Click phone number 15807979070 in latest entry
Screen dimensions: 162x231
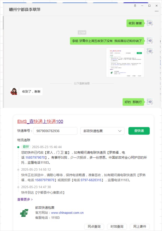point(35,158)
